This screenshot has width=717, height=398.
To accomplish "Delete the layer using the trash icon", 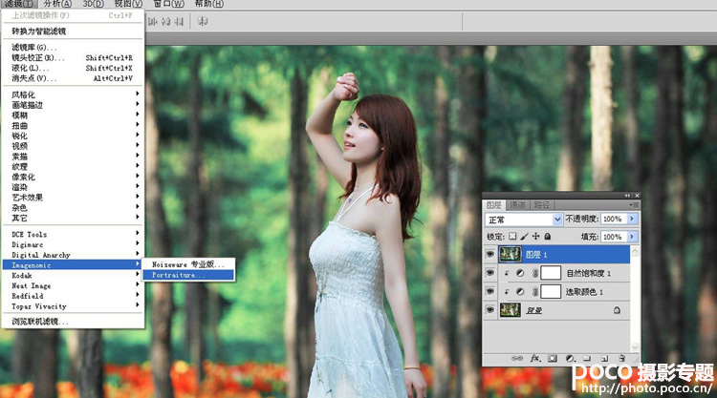I will tap(621, 359).
